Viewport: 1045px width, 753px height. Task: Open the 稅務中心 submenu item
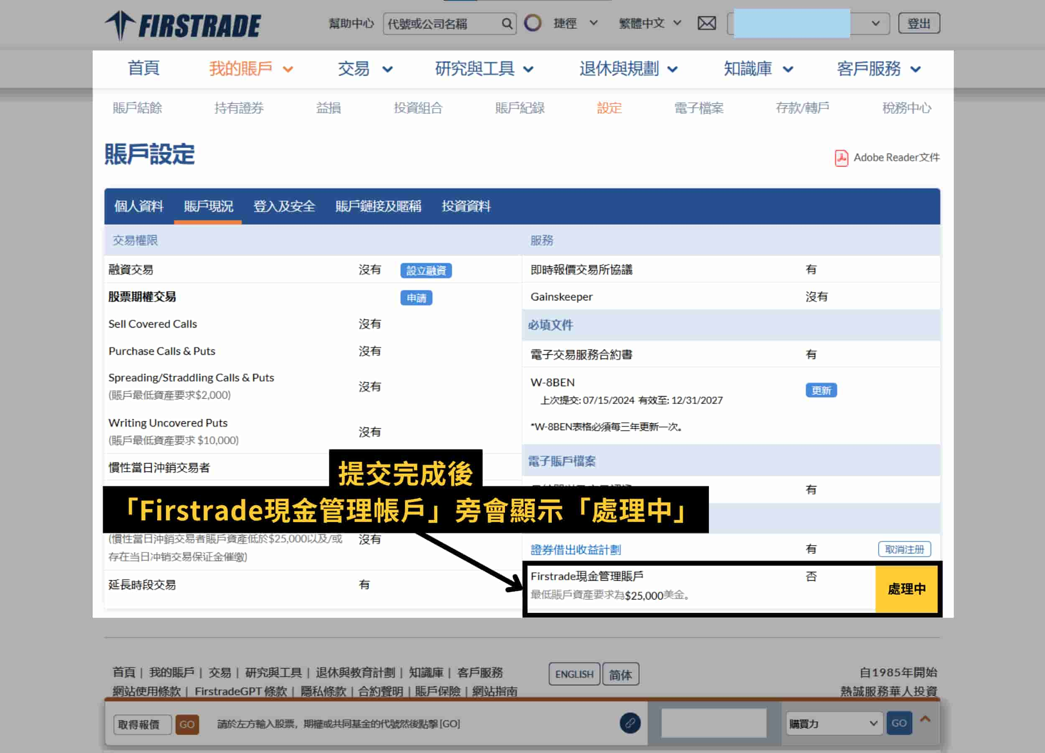(x=906, y=108)
